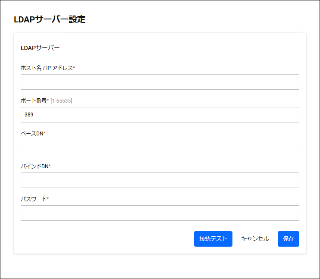320x279 pixels.
Task: Click the LDAPサーバー section heading
Action: (x=40, y=48)
